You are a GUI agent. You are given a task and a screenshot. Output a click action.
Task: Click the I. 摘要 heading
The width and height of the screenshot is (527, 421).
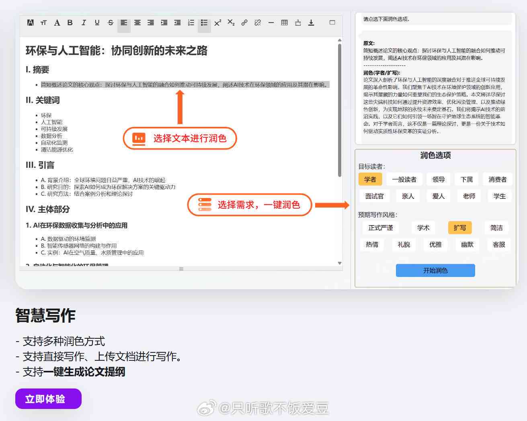(x=37, y=70)
